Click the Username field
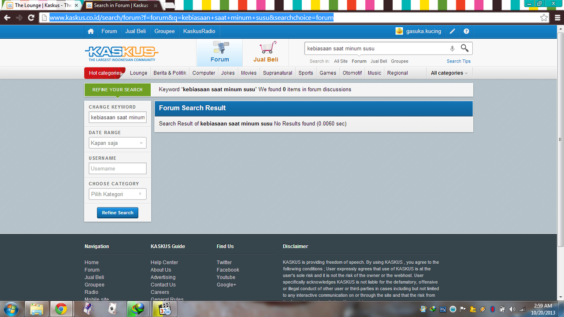This screenshot has width=564, height=317. pos(118,169)
